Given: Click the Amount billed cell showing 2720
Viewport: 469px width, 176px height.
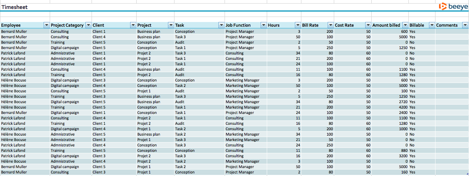Looking at the screenshot, I should pos(390,102).
